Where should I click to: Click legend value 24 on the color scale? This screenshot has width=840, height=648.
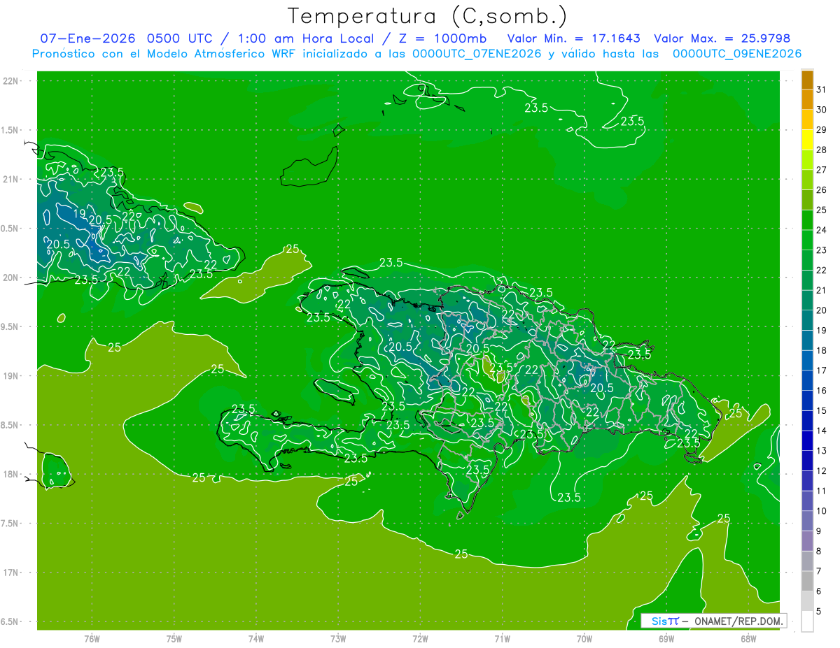(x=821, y=230)
